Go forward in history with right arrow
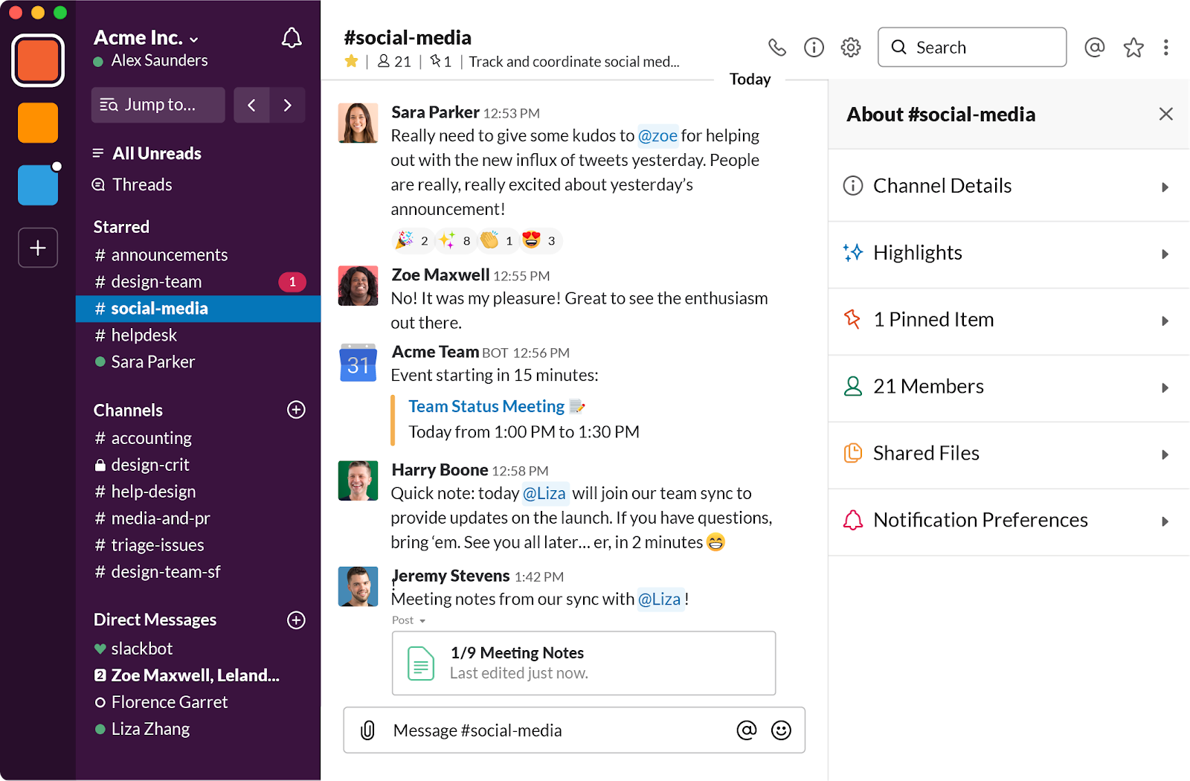Image resolution: width=1190 pixels, height=781 pixels. tap(288, 105)
